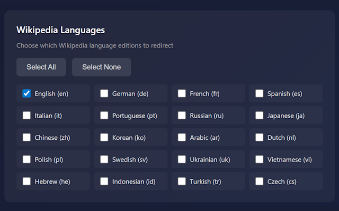339x211 pixels.
Task: Toggle the Hebrew (he) checkbox
Action: (26, 181)
